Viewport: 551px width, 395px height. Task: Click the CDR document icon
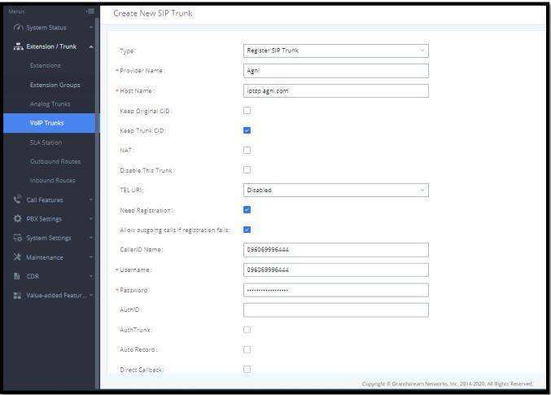click(x=18, y=276)
